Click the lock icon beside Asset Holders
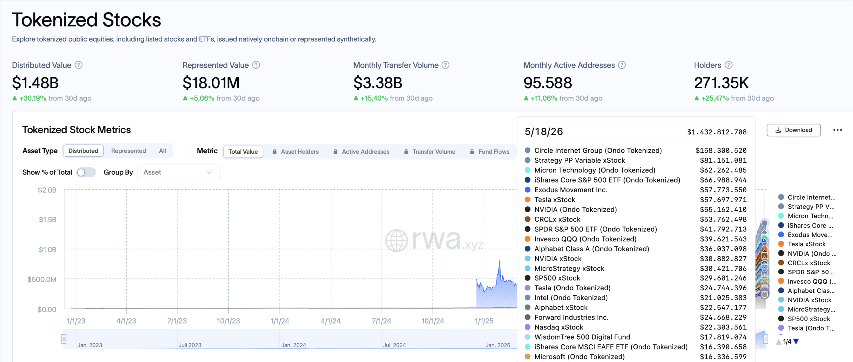This screenshot has height=362, width=853. (275, 152)
